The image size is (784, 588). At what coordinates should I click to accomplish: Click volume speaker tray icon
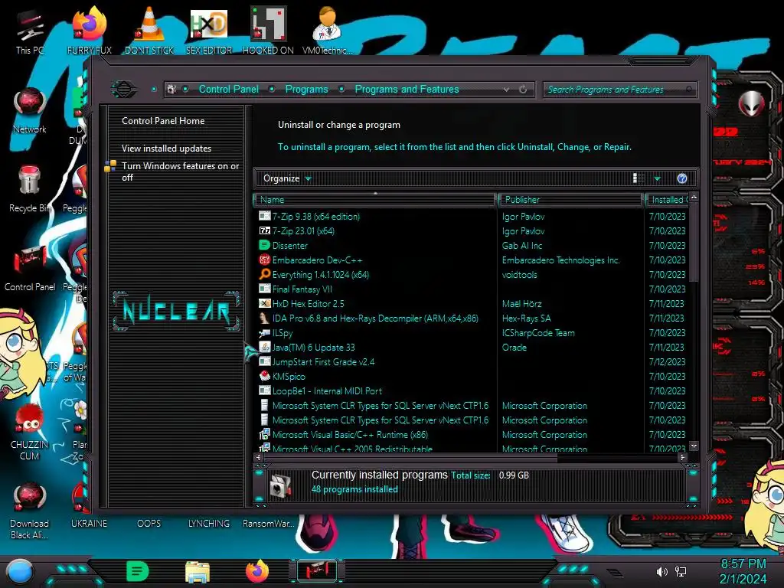click(x=661, y=571)
